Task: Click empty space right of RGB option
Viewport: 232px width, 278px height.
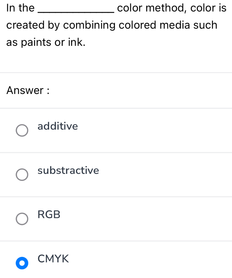Action: pyautogui.click(x=146, y=219)
